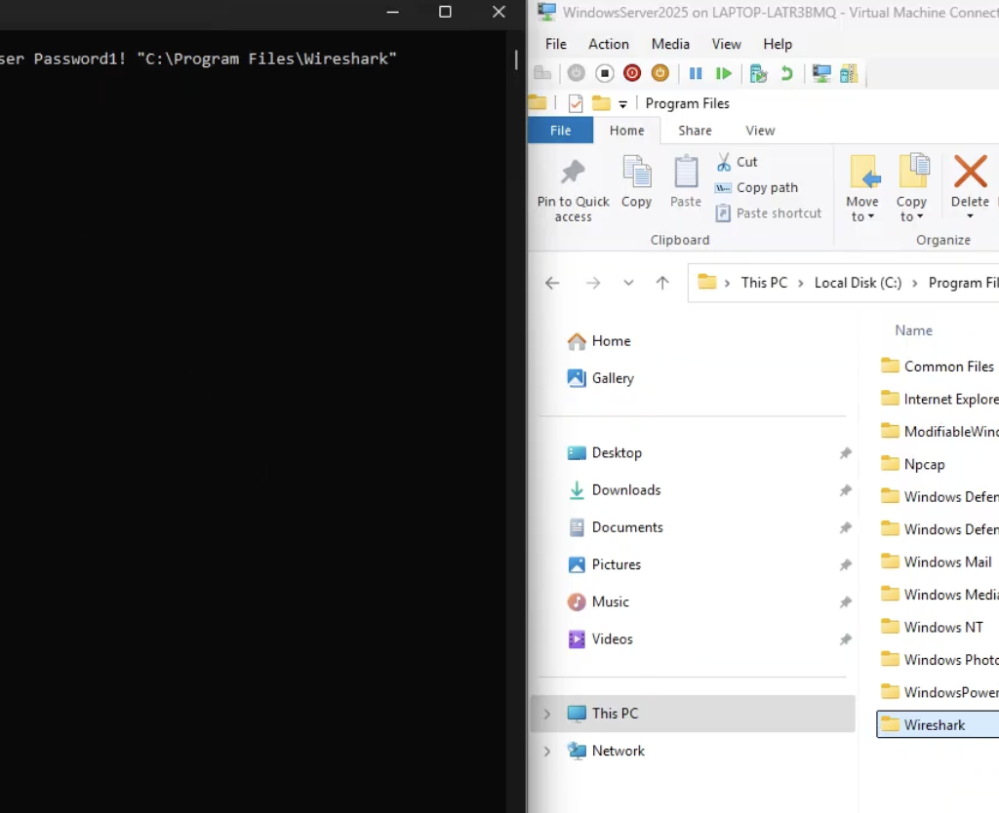Click the green Revert arrow icon
Image resolution: width=999 pixels, height=813 pixels.
(x=787, y=74)
